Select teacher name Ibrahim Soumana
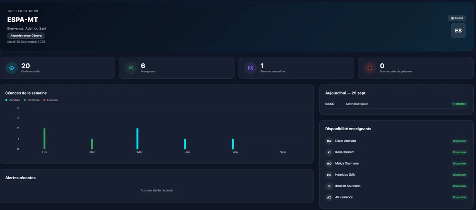This screenshot has width=476, height=210. click(x=348, y=186)
